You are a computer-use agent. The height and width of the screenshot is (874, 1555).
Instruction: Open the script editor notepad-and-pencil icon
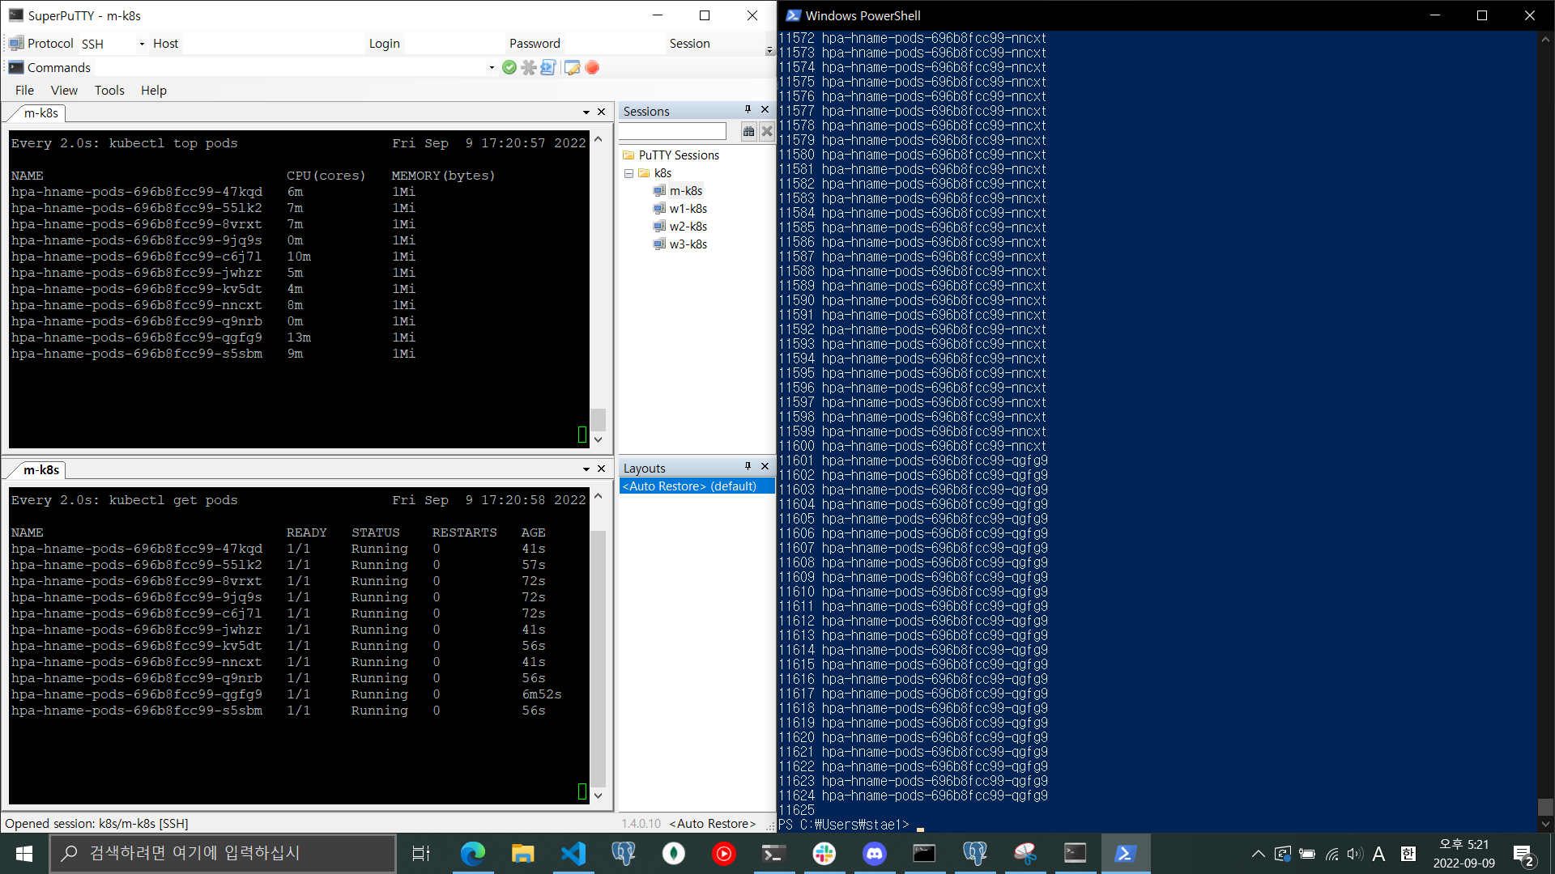click(x=572, y=68)
